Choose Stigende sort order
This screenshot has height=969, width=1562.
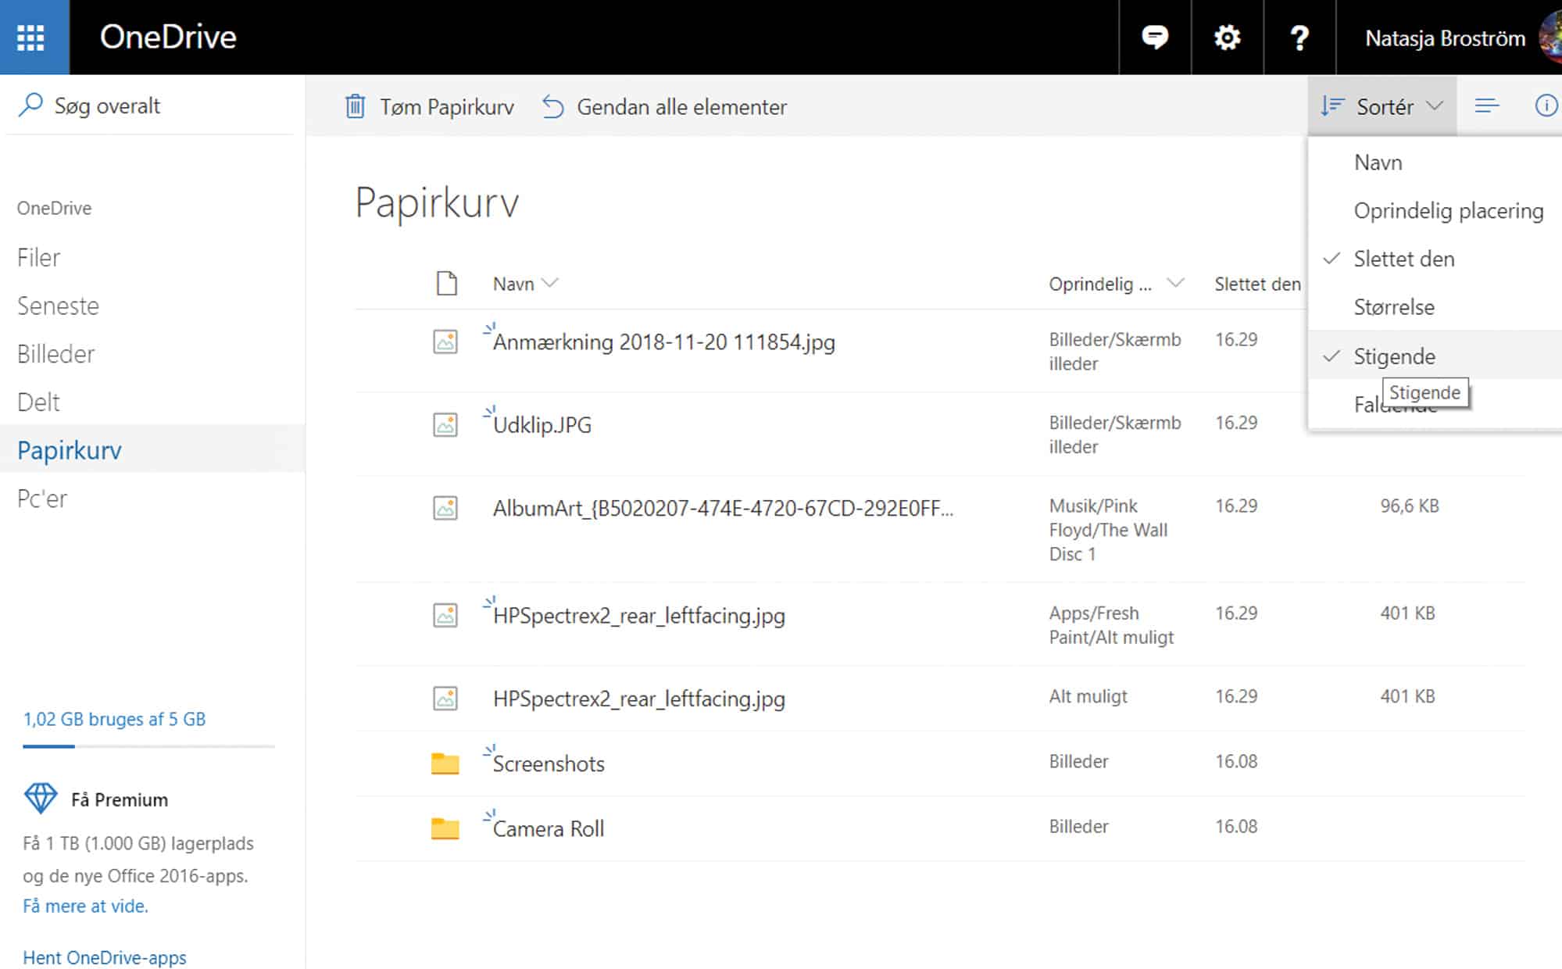click(1394, 356)
